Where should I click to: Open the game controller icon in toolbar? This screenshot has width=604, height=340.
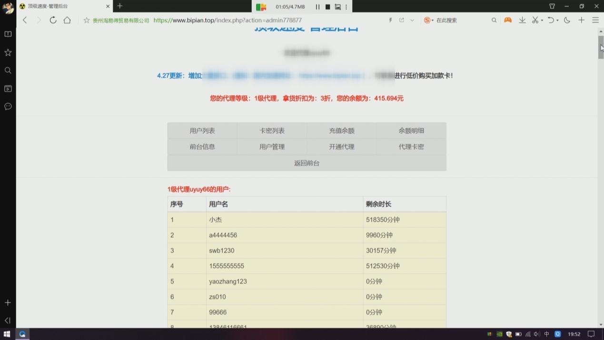[508, 20]
